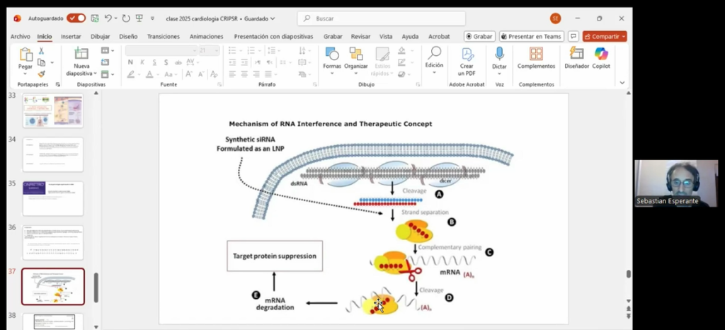
Task: Click in the Buscar search box
Action: pos(382,18)
